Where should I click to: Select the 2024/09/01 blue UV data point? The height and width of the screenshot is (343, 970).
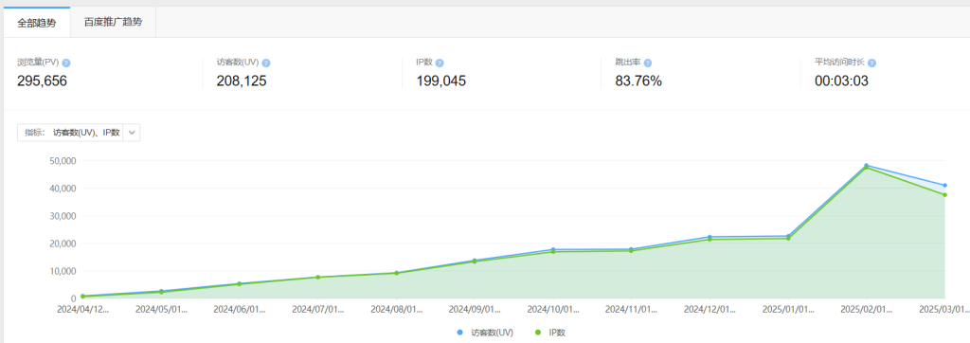pyautogui.click(x=475, y=260)
